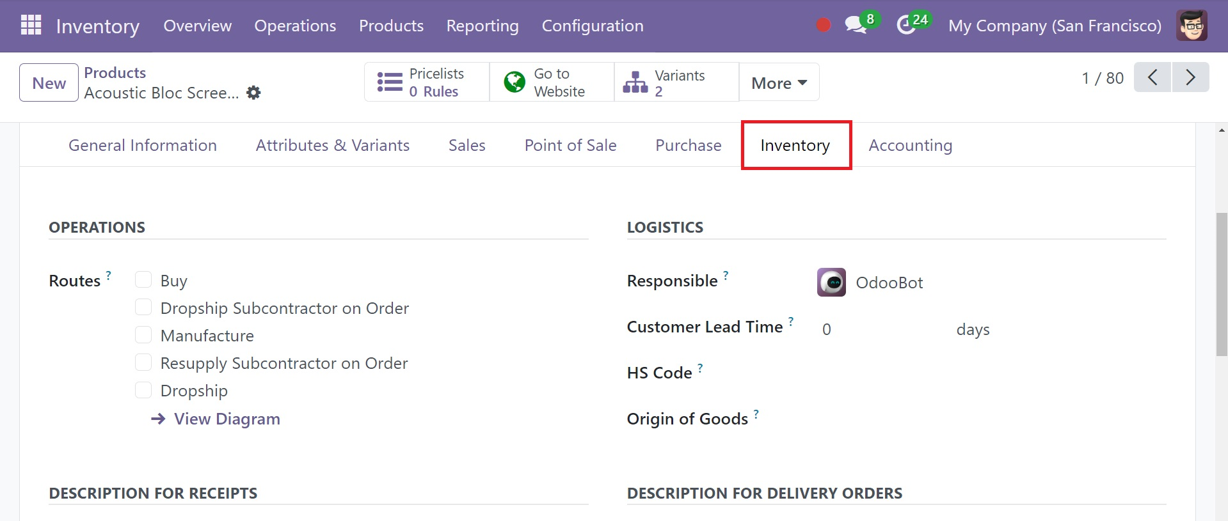Click the OdooBot avatar image
The height and width of the screenshot is (521, 1228).
pyautogui.click(x=831, y=282)
